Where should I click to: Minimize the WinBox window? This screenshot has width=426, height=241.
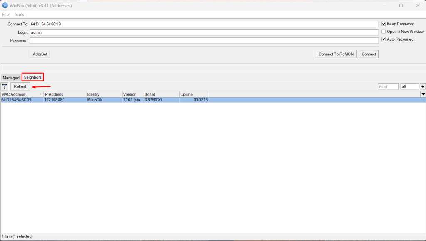tap(384, 5)
